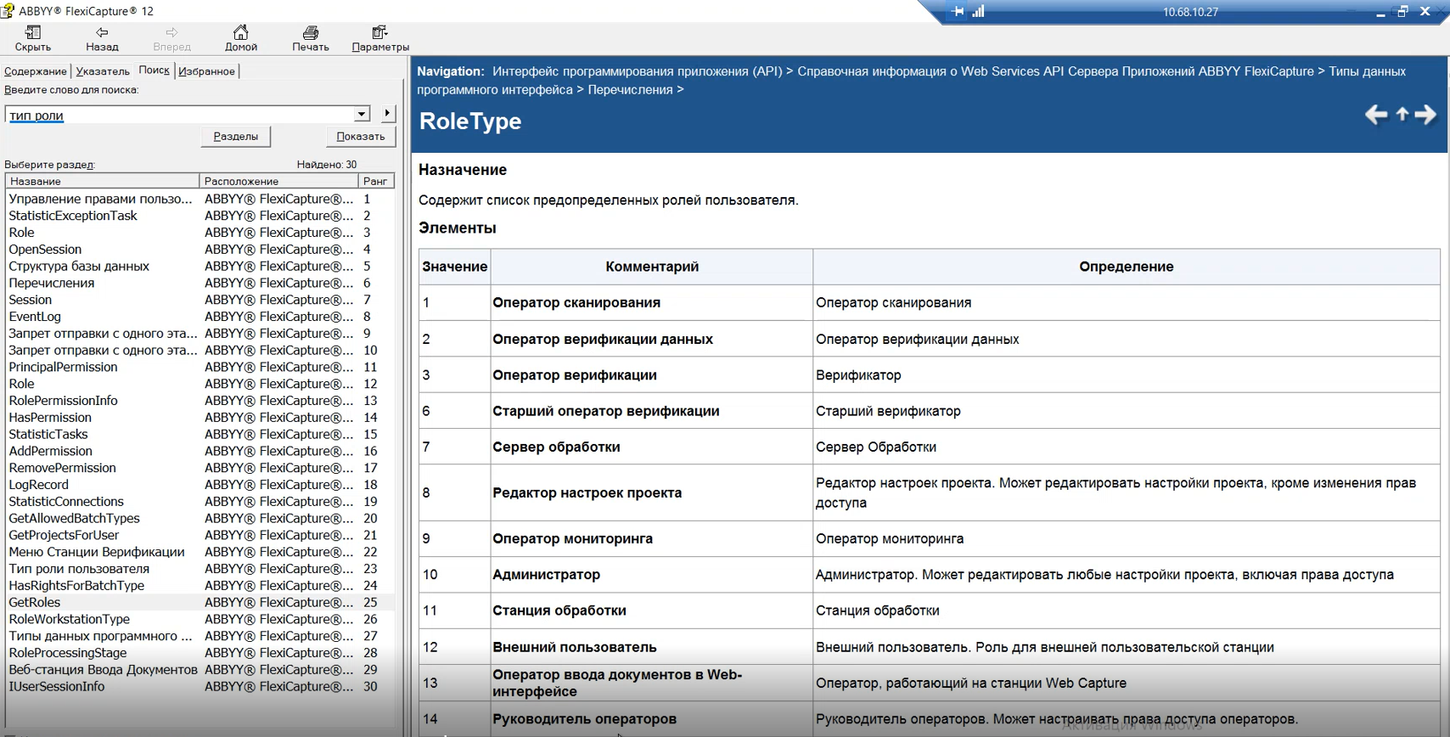Select the 'Меню Станции Верификации' result
Viewport: 1450px width, 737px height.
point(97,552)
